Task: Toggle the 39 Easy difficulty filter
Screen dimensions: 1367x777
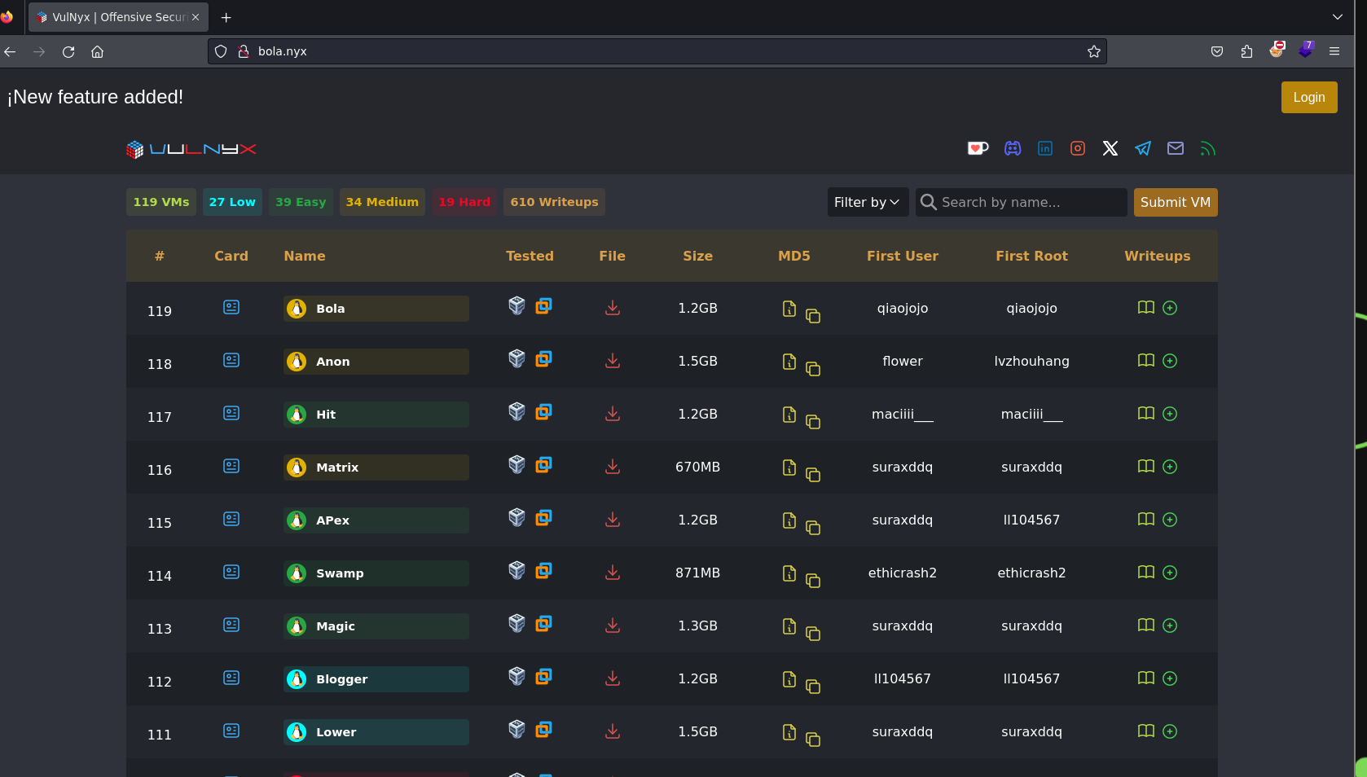Action: point(301,202)
